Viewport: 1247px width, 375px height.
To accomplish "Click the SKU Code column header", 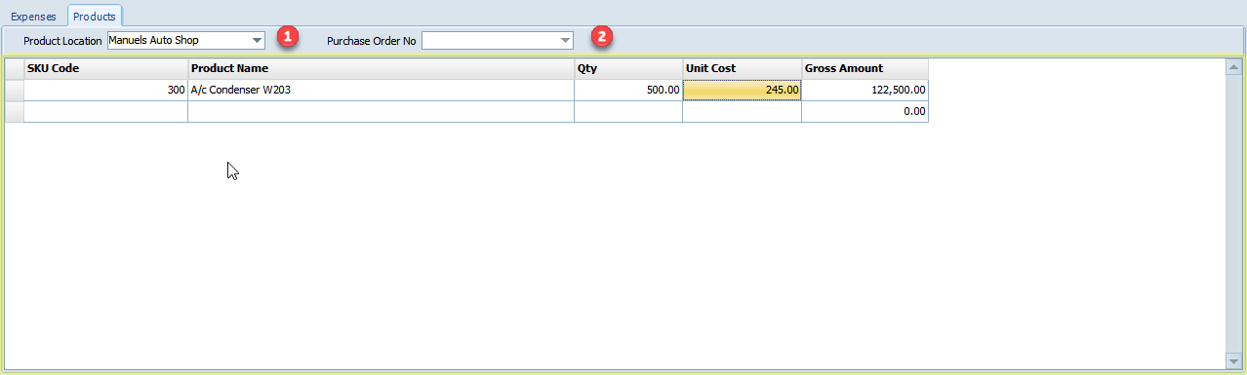I will click(105, 68).
